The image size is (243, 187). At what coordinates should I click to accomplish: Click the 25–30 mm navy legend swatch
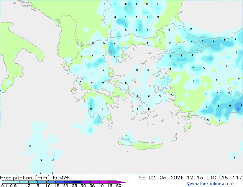[x=77, y=182]
